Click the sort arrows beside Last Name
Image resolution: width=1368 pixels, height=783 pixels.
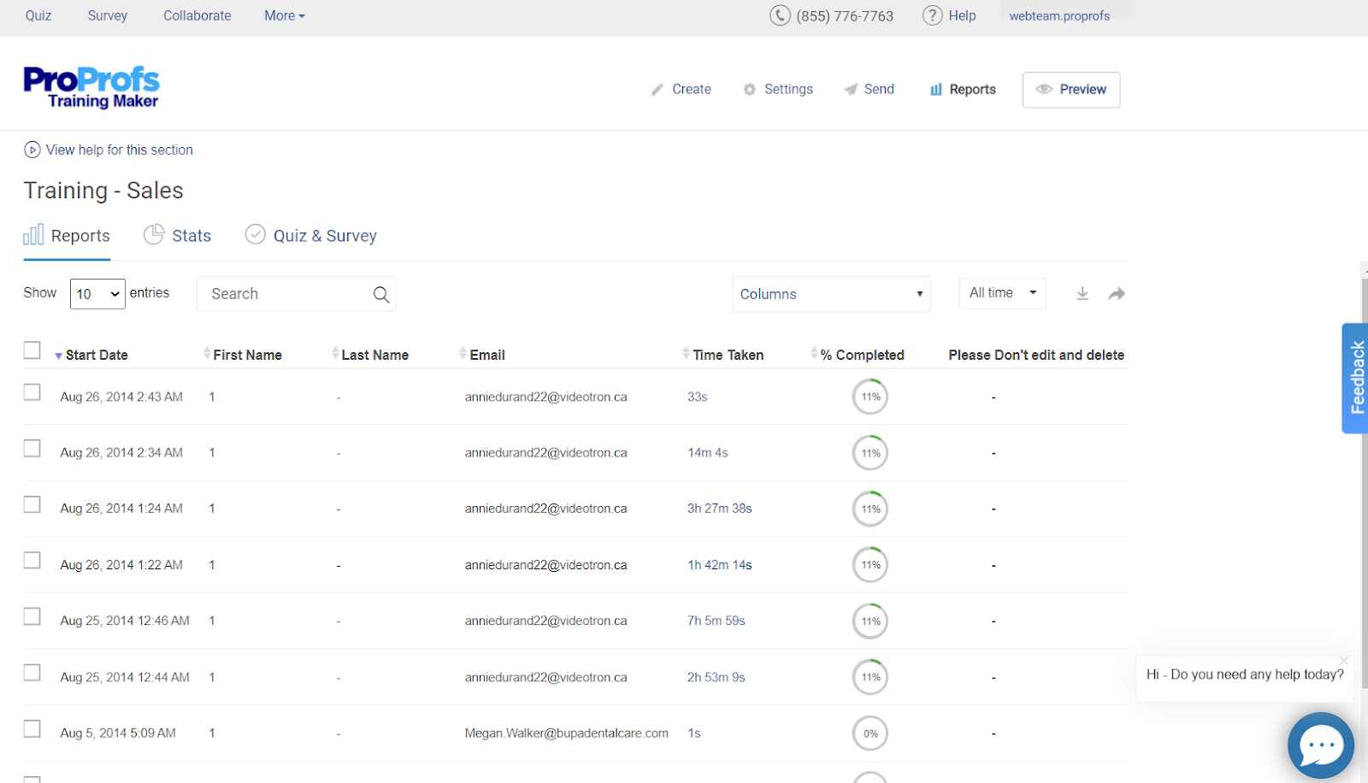pos(335,353)
